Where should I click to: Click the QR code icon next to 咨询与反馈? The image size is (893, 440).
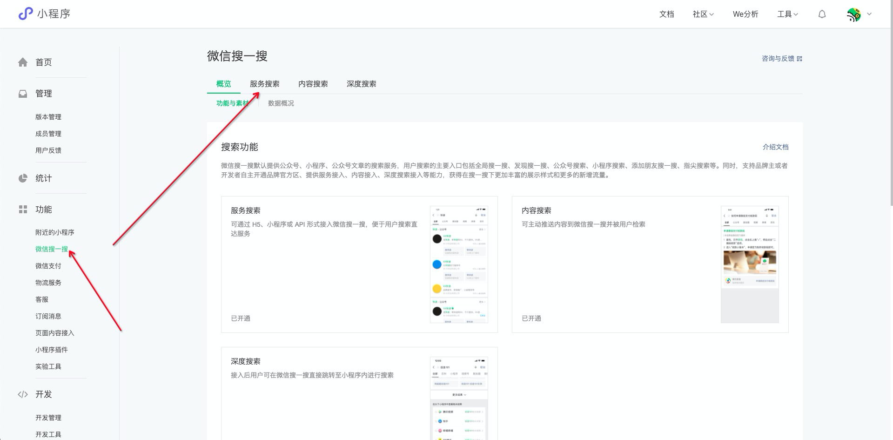tap(799, 59)
